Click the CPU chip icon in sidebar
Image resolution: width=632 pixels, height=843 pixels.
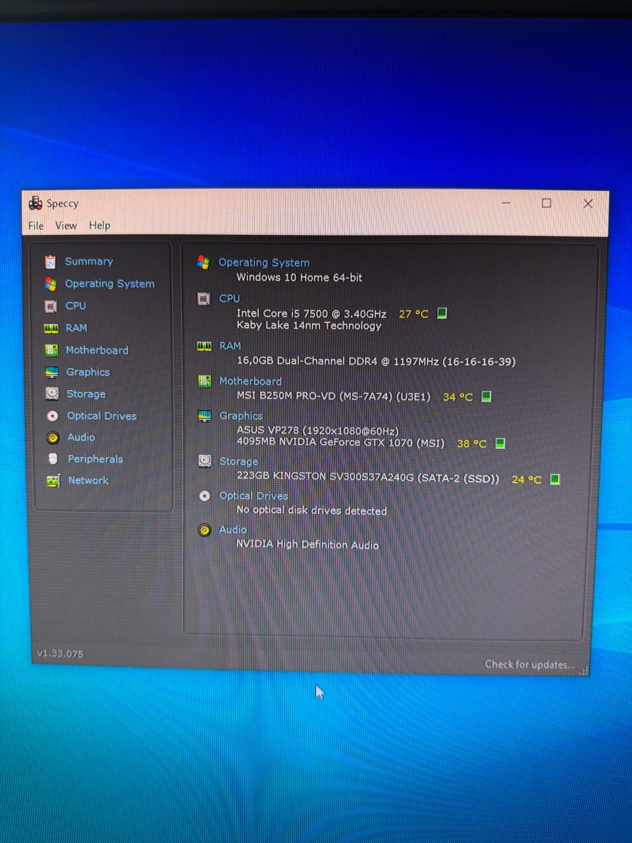[51, 306]
